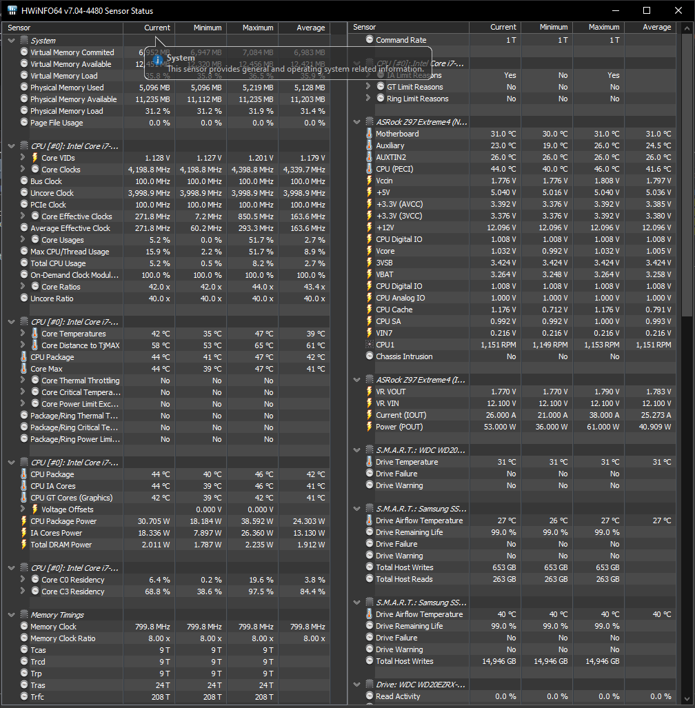695x708 pixels.
Task: Expand the Core Effective Clocks row
Action: pos(23,216)
